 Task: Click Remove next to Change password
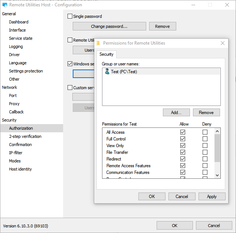pos(163,26)
